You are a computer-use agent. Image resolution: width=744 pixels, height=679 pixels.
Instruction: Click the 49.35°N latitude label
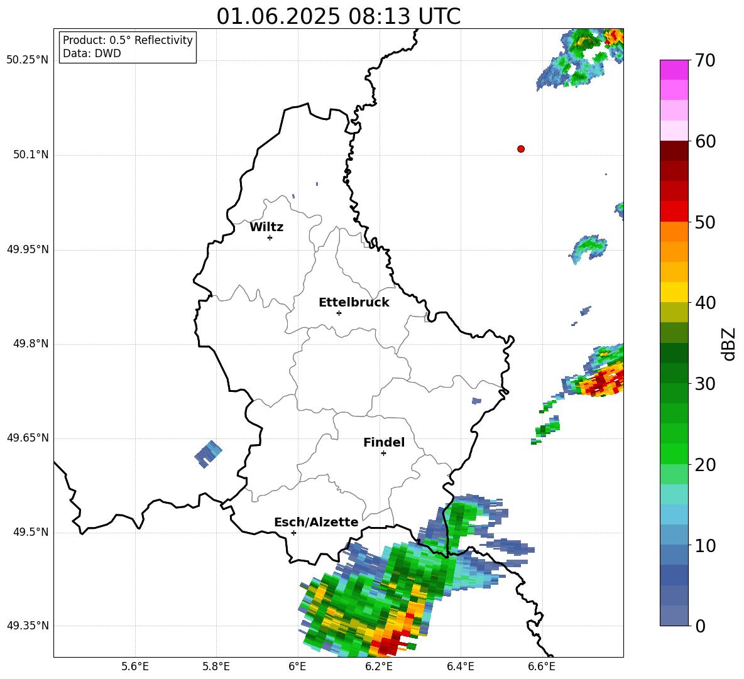pyautogui.click(x=28, y=626)
